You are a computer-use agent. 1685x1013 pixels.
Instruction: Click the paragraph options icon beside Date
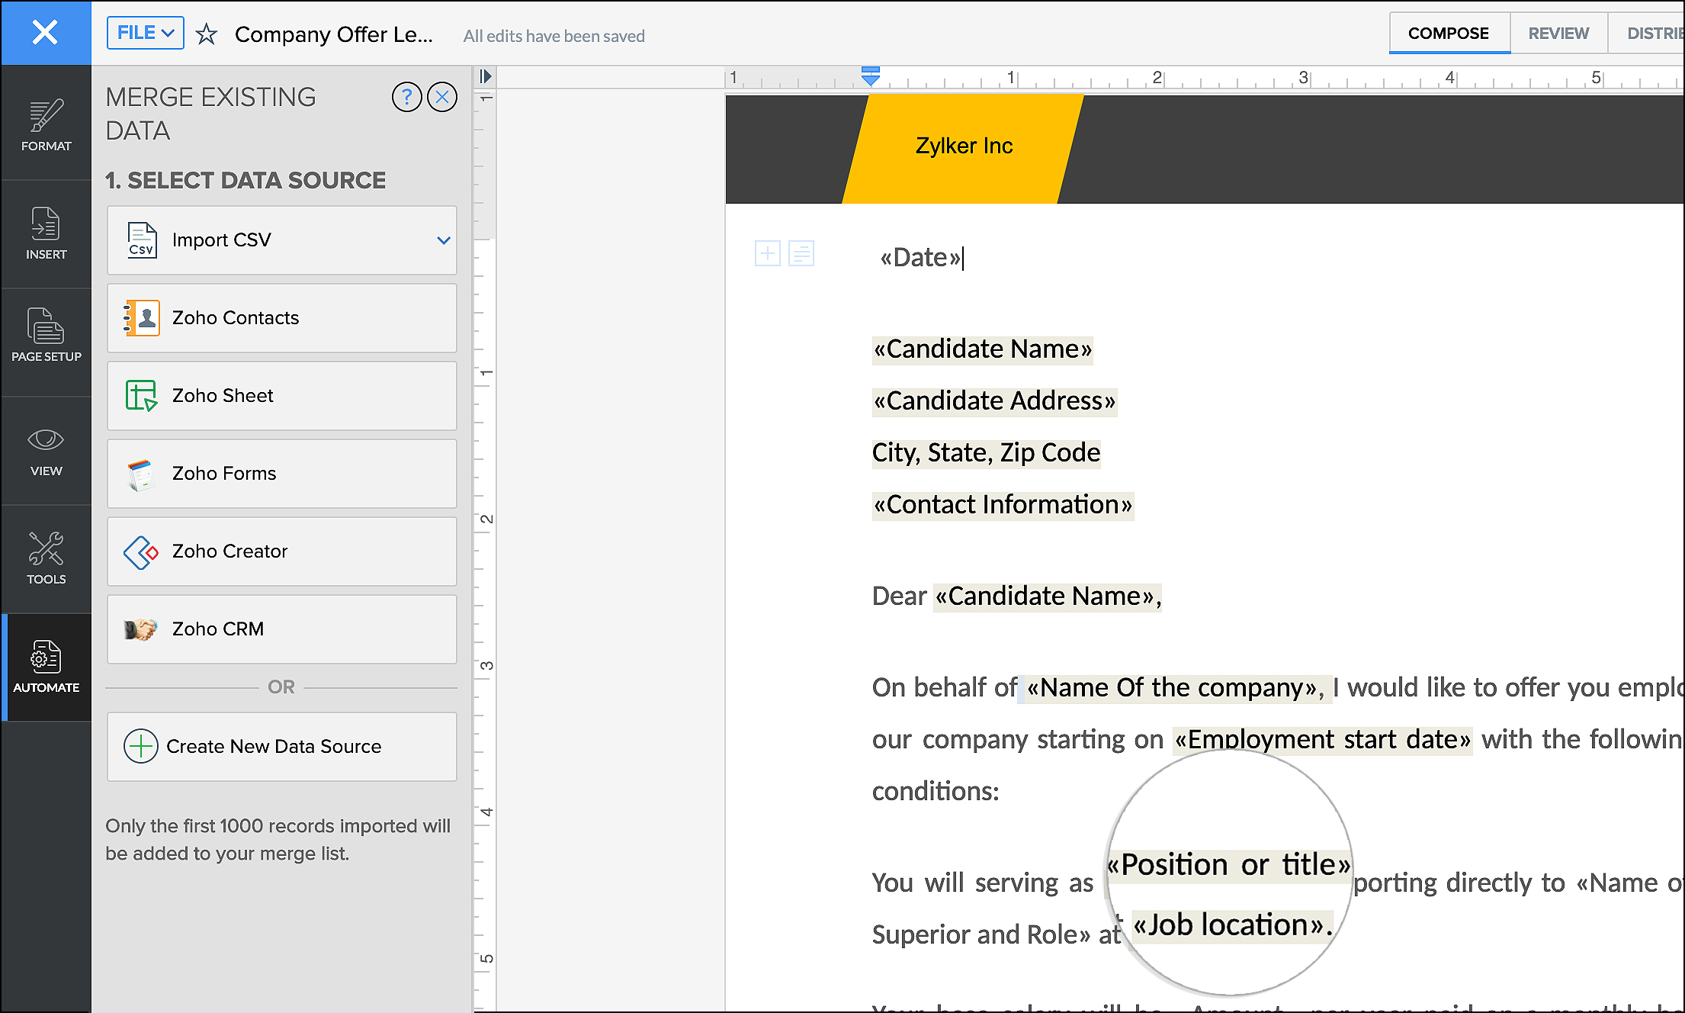pos(801,253)
